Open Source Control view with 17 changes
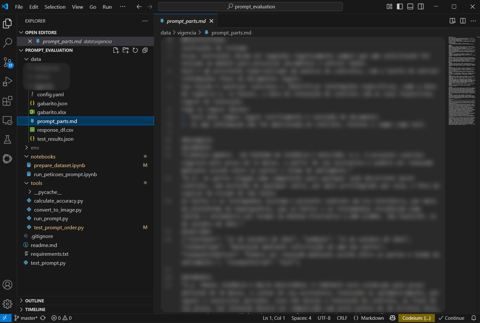Viewport: 480px width, 323px height. tap(7, 62)
